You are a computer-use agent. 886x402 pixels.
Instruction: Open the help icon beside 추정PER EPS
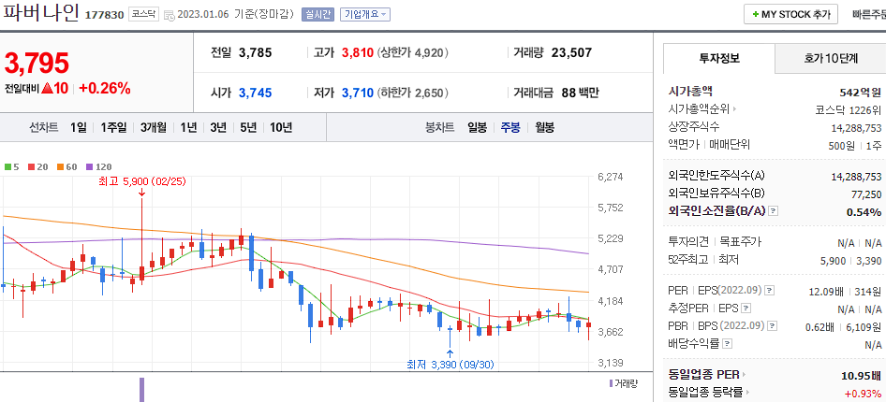click(746, 309)
